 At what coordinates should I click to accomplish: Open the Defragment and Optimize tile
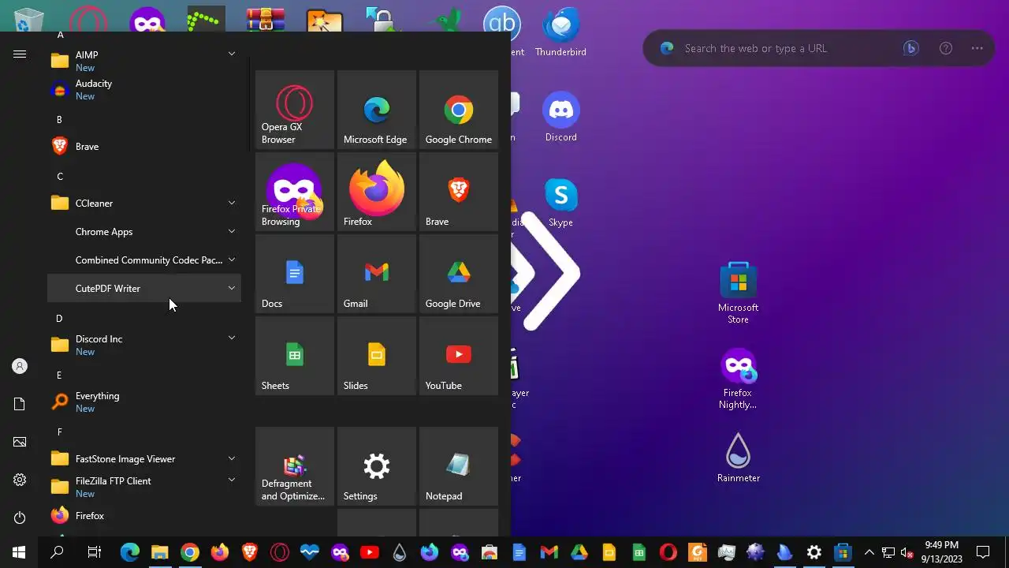(x=295, y=466)
